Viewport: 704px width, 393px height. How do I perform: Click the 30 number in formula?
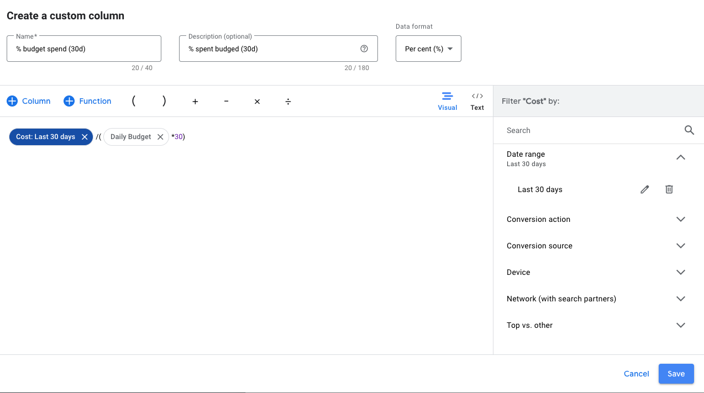tap(178, 137)
